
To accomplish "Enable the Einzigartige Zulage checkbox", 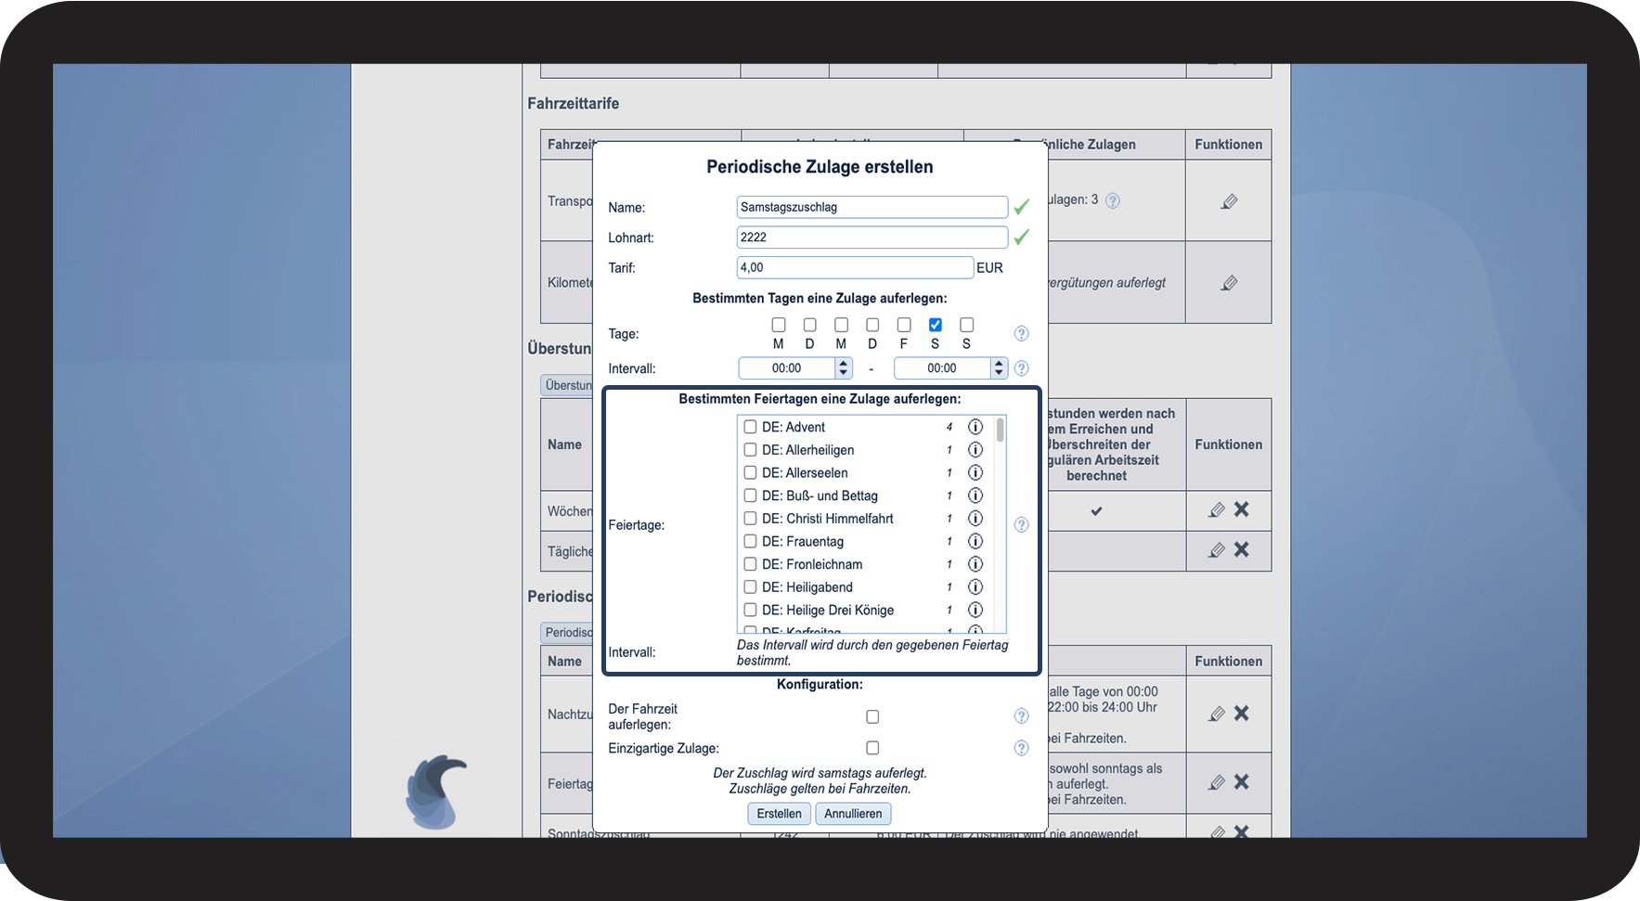I will [872, 748].
